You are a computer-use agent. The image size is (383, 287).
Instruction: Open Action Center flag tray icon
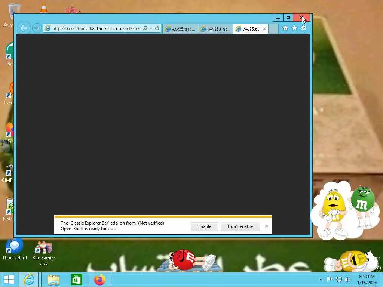click(330, 280)
